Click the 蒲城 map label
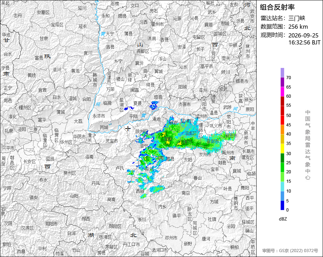The height and width of the screenshot is (257, 323). [60, 112]
